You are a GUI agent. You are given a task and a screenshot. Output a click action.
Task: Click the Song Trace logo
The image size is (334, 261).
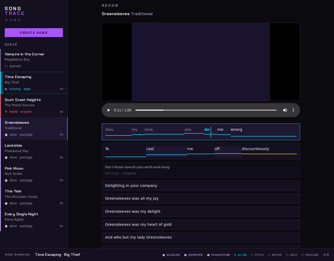[15, 11]
